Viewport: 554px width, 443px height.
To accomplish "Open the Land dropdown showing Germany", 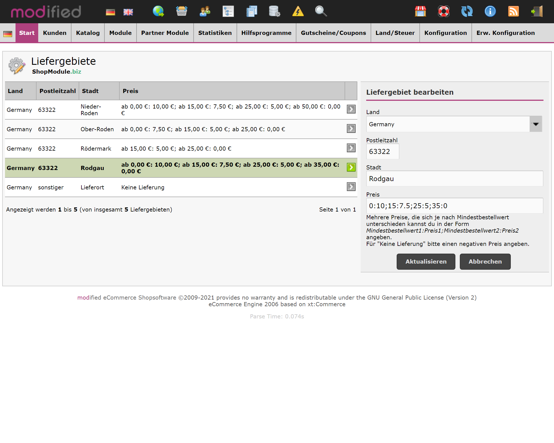I will (454, 124).
